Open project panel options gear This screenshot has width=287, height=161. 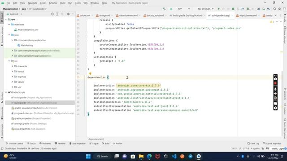pyautogui.click(x=68, y=14)
